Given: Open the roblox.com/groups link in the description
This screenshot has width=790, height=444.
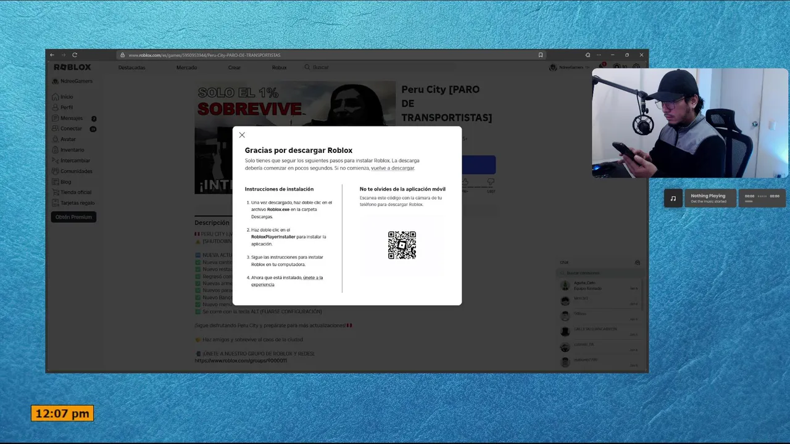Looking at the screenshot, I should pyautogui.click(x=241, y=360).
